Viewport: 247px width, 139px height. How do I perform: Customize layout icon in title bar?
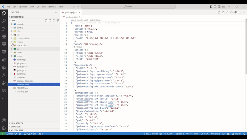(224, 6)
